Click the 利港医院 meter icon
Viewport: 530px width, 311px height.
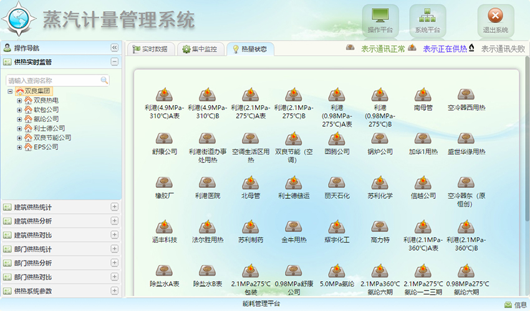(x=207, y=183)
